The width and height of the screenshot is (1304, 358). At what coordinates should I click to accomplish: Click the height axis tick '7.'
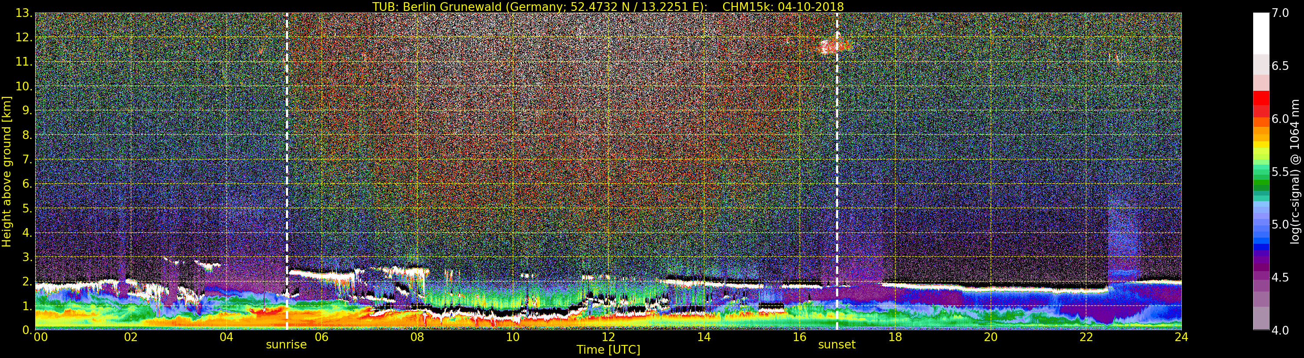27,159
